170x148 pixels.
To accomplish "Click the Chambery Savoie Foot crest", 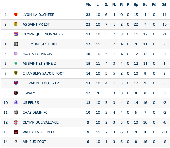I will pyautogui.click(x=16, y=73).
